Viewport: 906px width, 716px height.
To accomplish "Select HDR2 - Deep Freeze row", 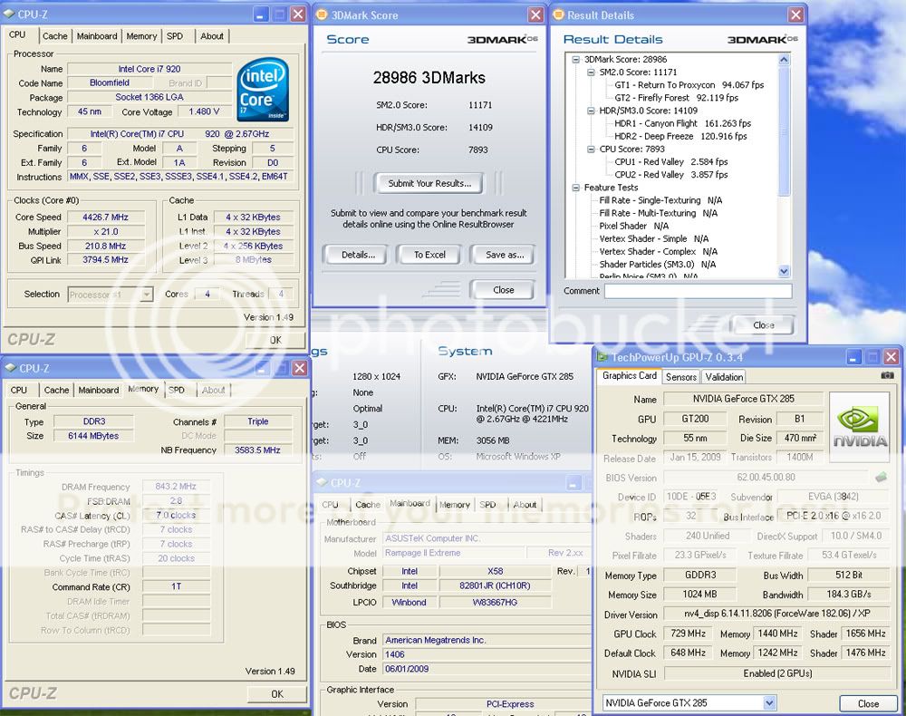I will (x=680, y=136).
